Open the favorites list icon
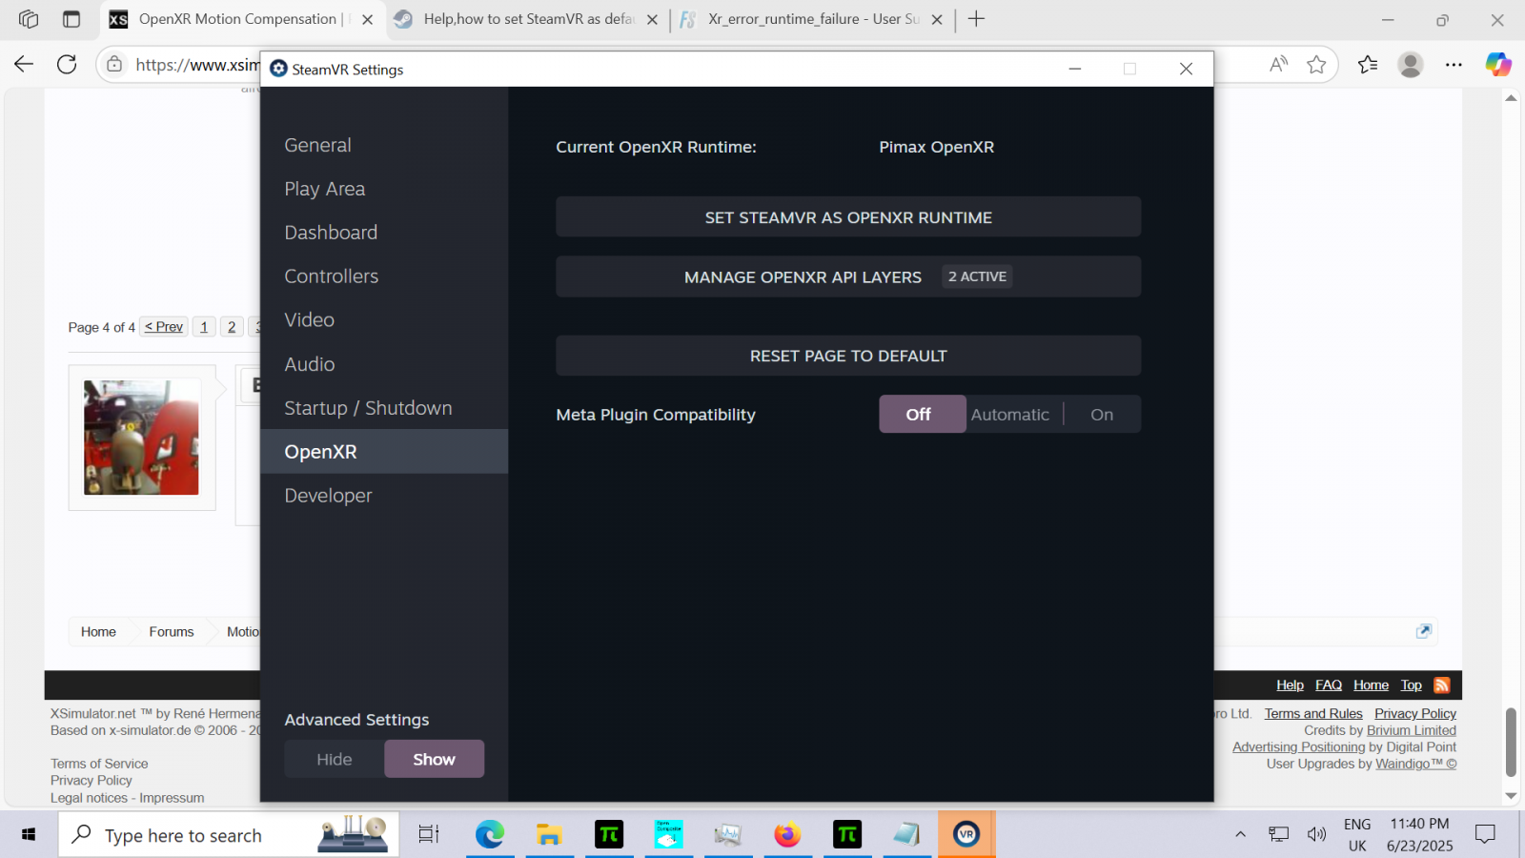This screenshot has width=1525, height=858. click(1368, 64)
